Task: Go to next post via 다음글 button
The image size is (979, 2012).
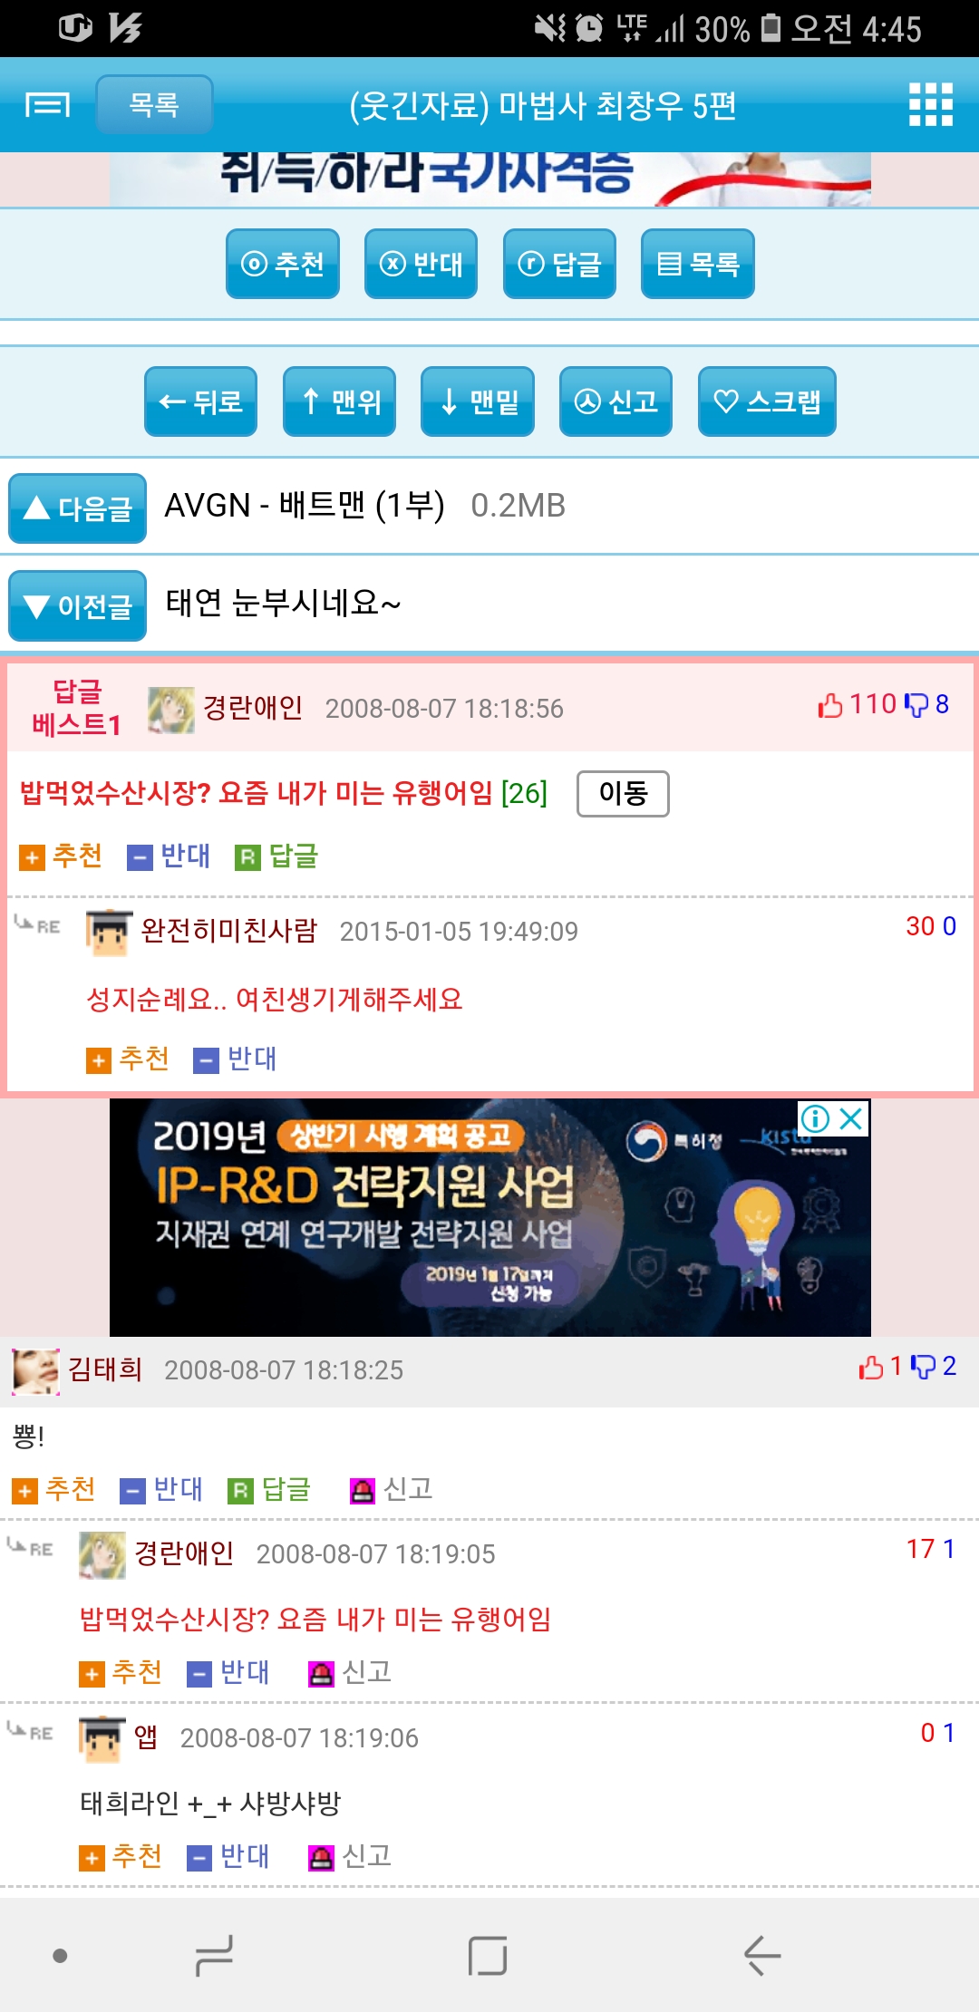Action: (78, 508)
